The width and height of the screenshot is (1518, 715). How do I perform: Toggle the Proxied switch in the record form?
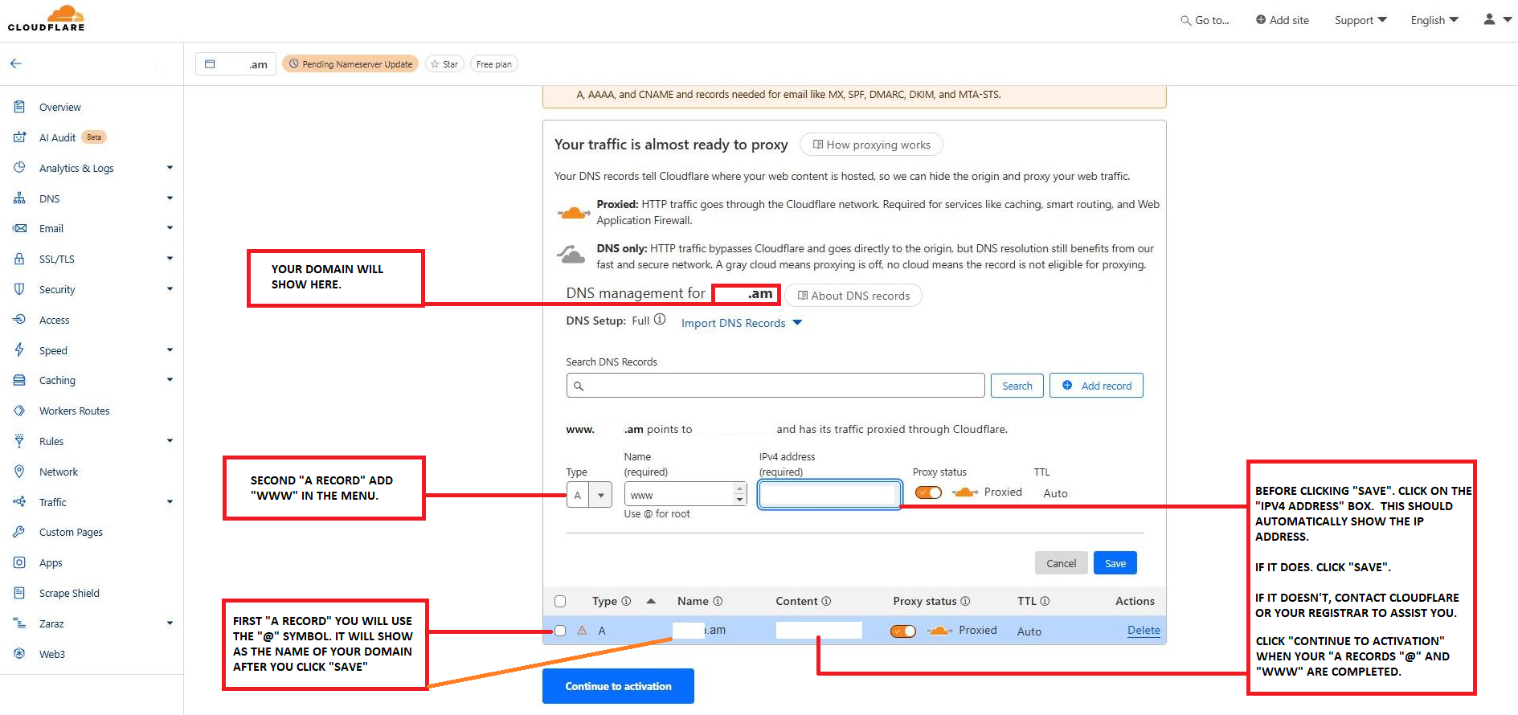928,492
